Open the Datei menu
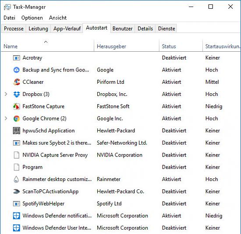Image resolution: width=241 pixels, height=234 pixels. tap(9, 18)
